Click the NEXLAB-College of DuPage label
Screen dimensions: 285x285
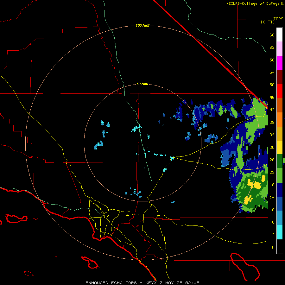[x=254, y=3]
